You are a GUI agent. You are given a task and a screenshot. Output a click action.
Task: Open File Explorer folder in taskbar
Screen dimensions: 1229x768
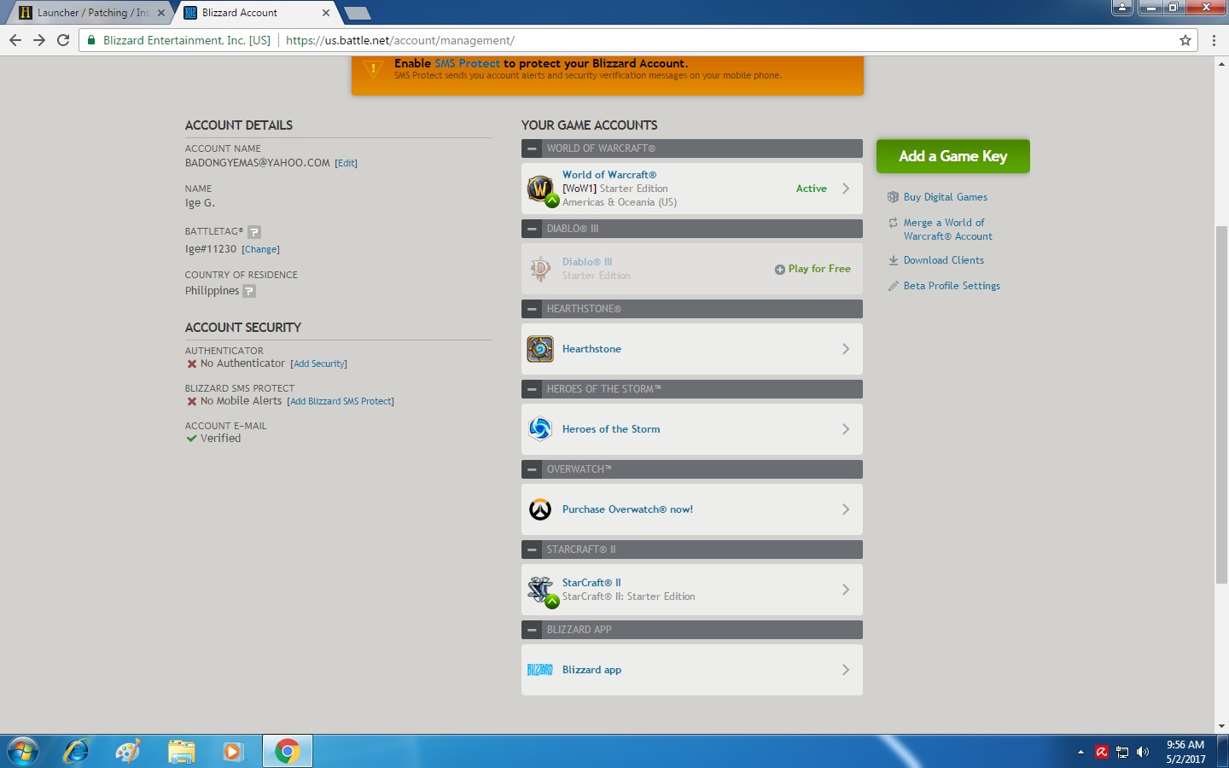click(181, 752)
